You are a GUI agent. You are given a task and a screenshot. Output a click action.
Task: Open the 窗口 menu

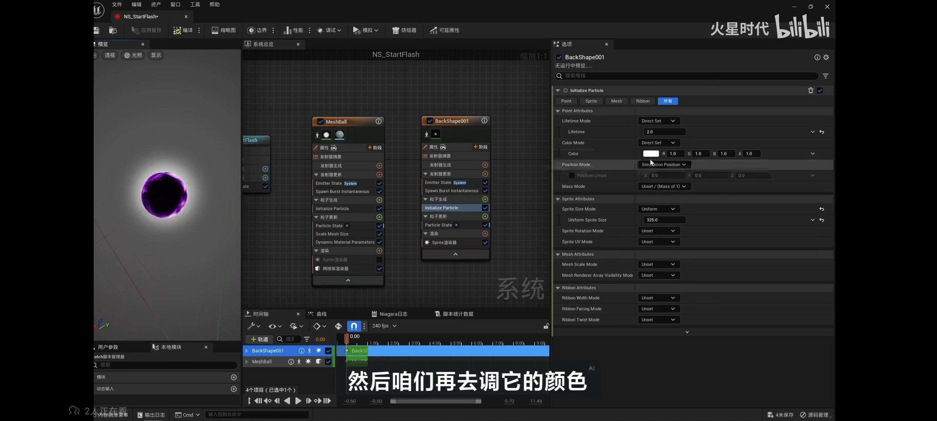pyautogui.click(x=175, y=5)
